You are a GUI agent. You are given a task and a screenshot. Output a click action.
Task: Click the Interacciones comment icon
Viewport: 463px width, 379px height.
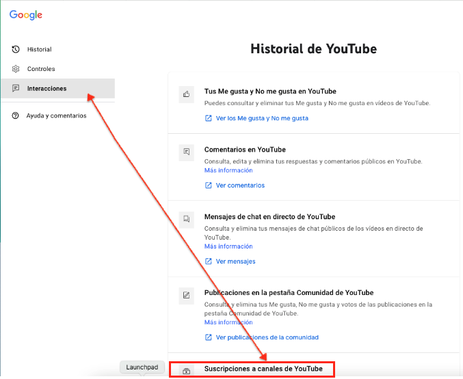point(16,88)
